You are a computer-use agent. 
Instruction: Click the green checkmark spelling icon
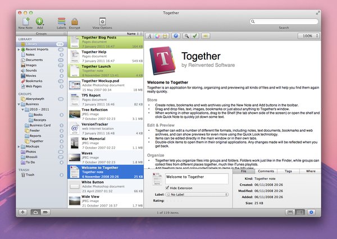(x=195, y=36)
